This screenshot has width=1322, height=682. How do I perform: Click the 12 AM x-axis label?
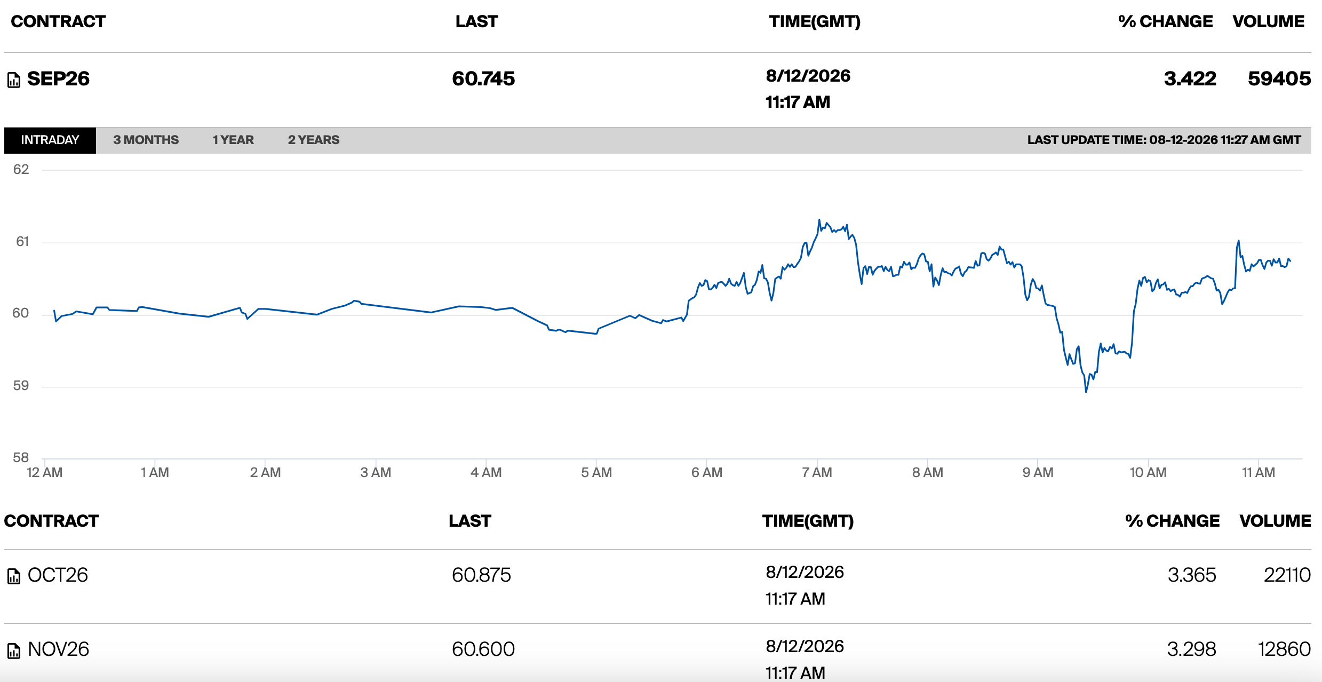point(45,473)
